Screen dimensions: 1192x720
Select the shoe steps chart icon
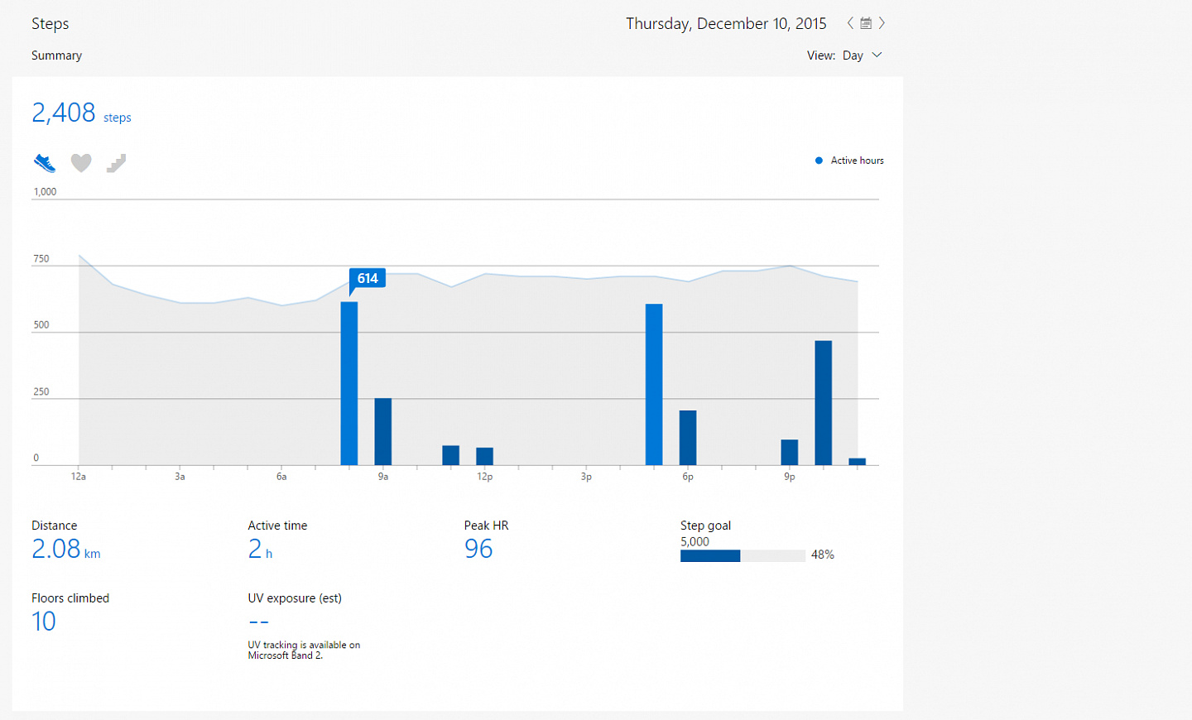click(45, 163)
